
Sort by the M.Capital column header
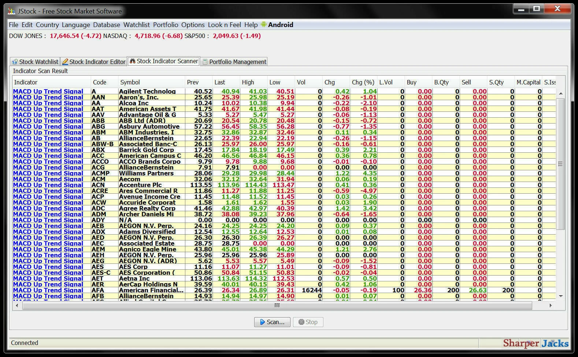(529, 82)
